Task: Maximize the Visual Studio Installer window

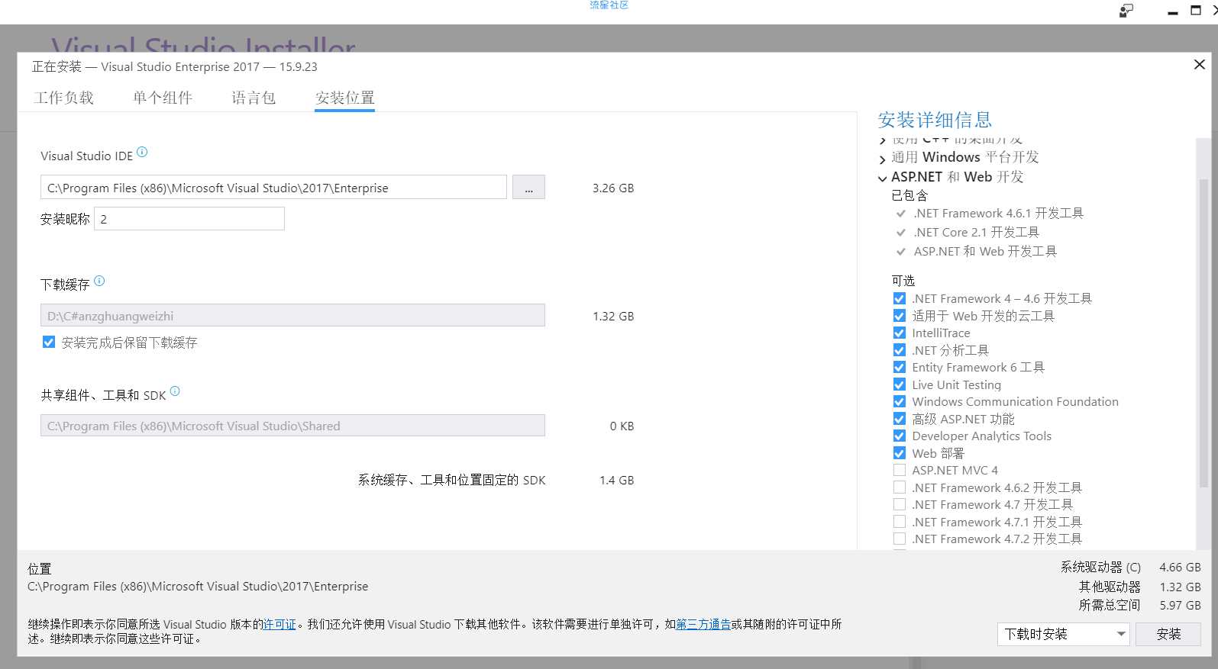Action: [x=1196, y=11]
